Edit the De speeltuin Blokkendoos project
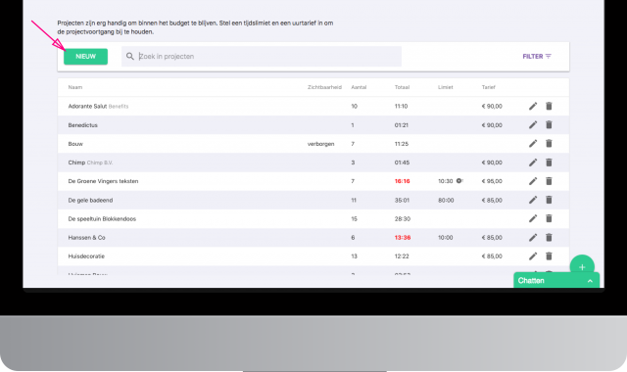Screen dimensions: 627x372 (533, 218)
